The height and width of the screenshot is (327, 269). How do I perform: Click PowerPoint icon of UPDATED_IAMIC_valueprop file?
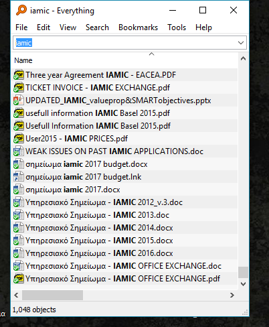pyautogui.click(x=19, y=101)
